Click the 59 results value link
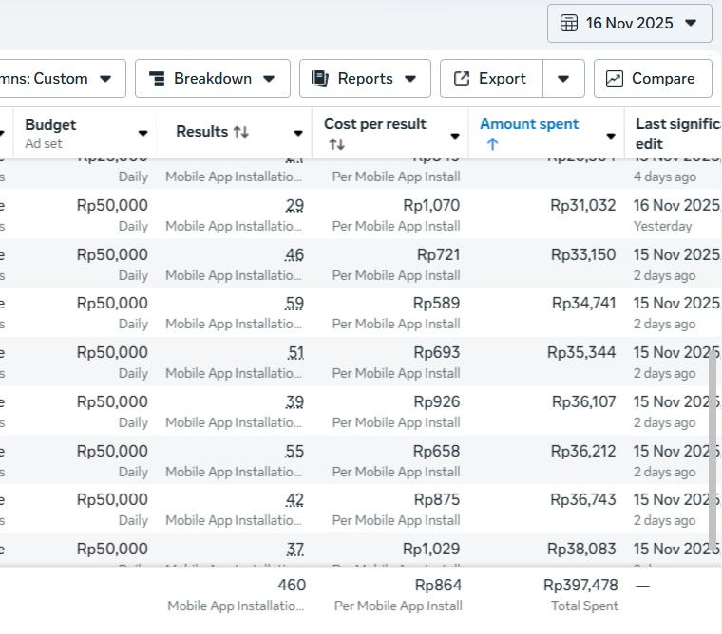 (x=294, y=304)
